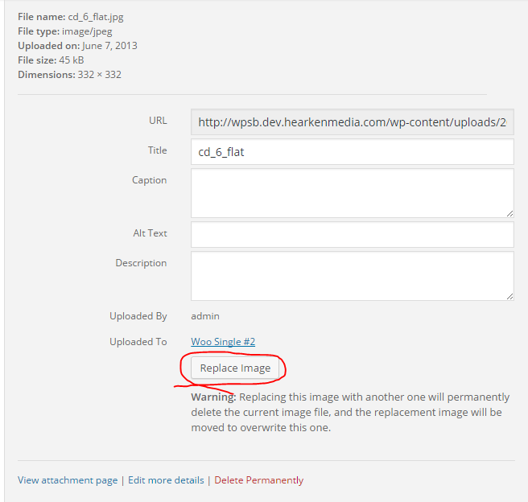Open the View attachment page link
Screen dimensions: 528x502
[68, 480]
